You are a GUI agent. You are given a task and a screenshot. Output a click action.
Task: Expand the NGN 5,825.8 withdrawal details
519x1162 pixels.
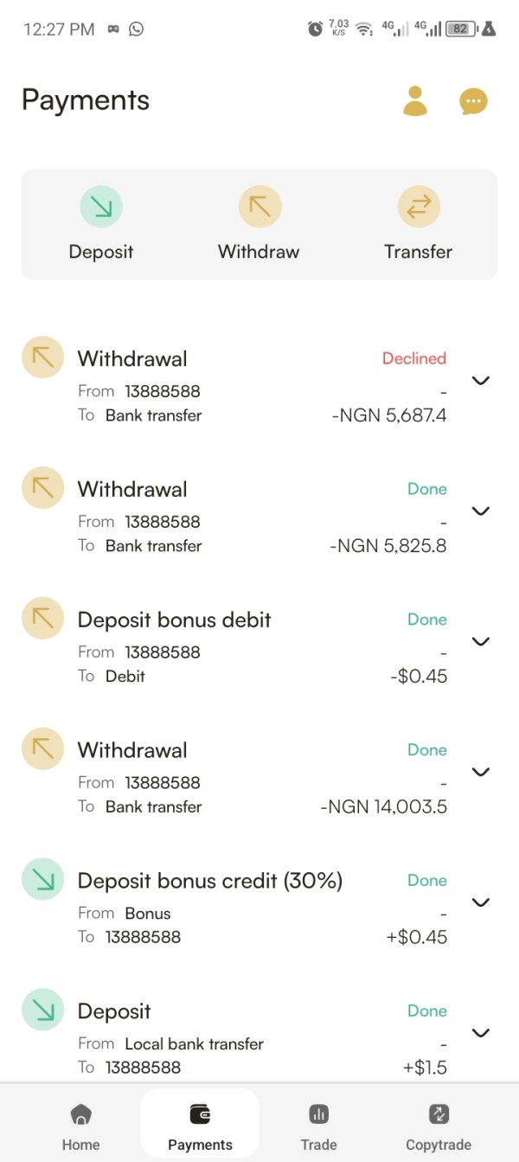click(480, 511)
